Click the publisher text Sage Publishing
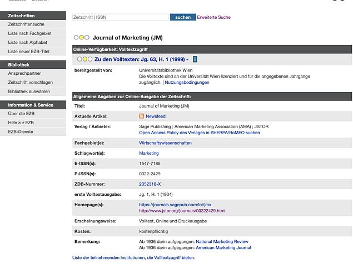The height and width of the screenshot is (264, 353). coord(155,126)
